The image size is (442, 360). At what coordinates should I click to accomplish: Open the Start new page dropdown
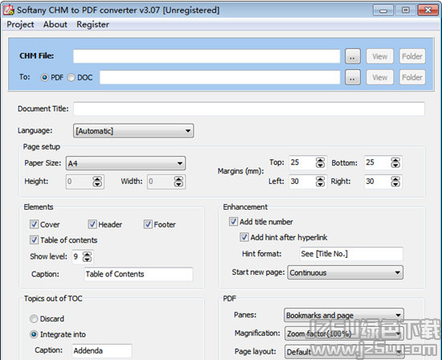[346, 272]
